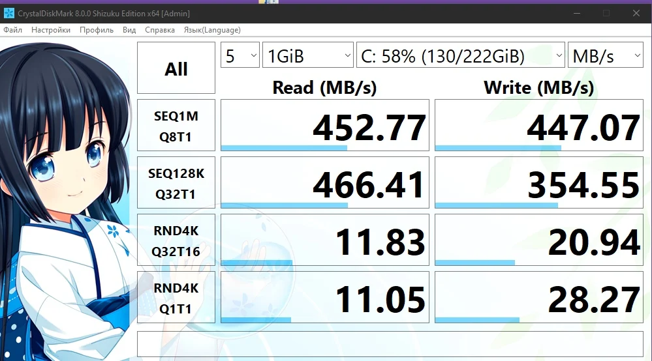
Task: Click the Read (MB/s) column header
Action: (x=324, y=87)
